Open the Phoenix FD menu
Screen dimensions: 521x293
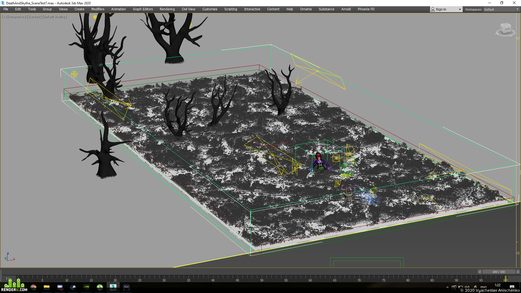tap(366, 9)
